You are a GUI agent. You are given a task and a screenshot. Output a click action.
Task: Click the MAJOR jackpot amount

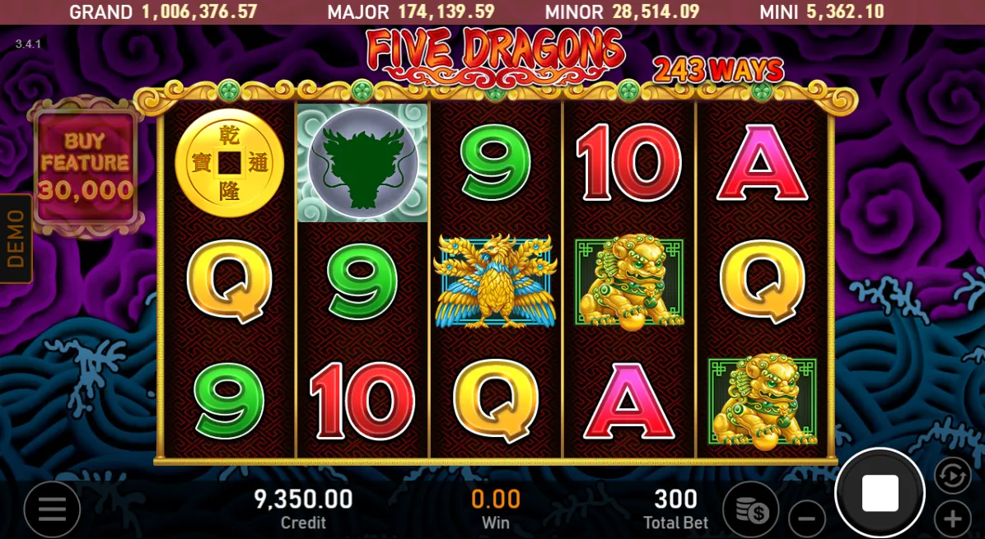pyautogui.click(x=446, y=12)
